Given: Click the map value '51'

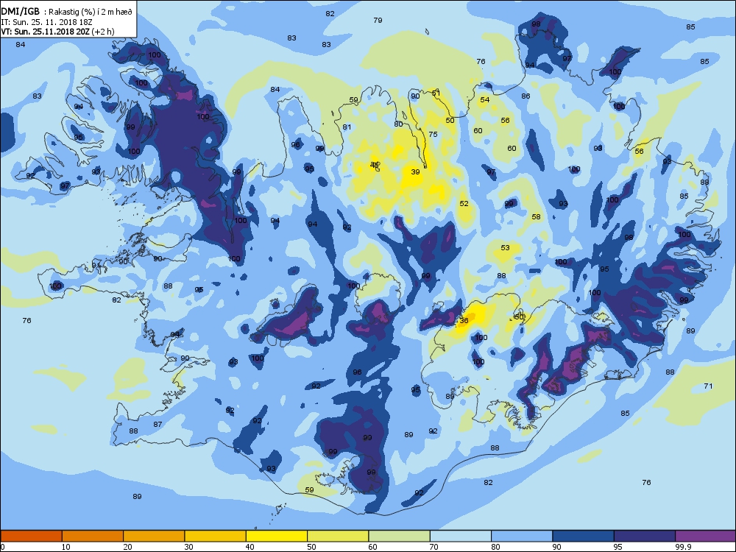Looking at the screenshot, I should [x=436, y=93].
